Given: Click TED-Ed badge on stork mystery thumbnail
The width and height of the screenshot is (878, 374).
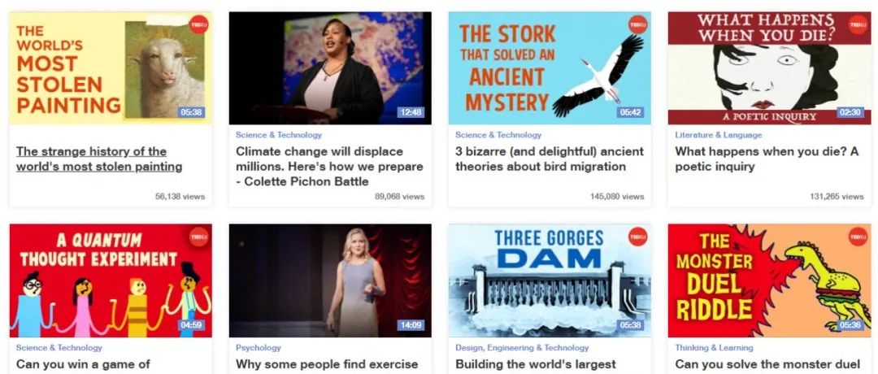Looking at the screenshot, I should coord(638,24).
